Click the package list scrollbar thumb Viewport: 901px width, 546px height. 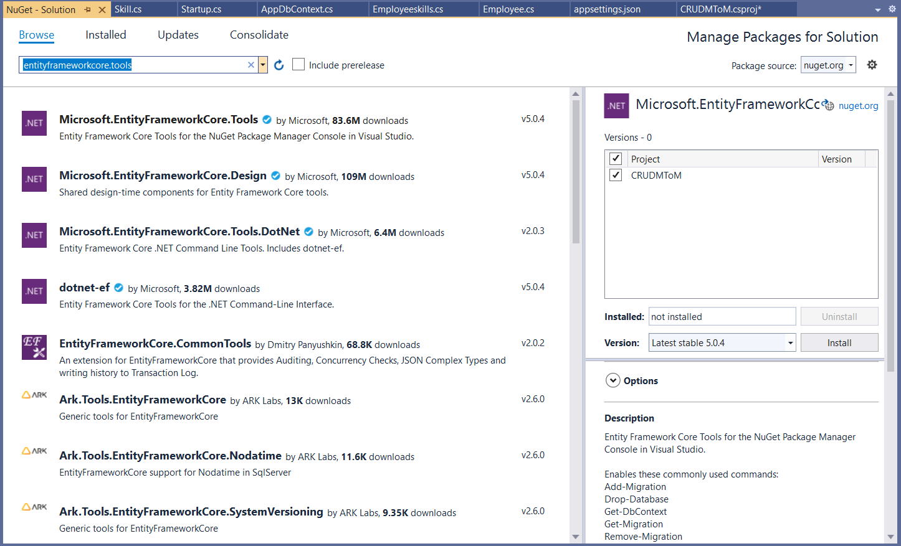tap(576, 172)
